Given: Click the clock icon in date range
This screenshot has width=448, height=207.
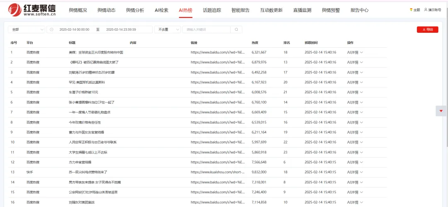Looking at the screenshot, I should point(52,29).
